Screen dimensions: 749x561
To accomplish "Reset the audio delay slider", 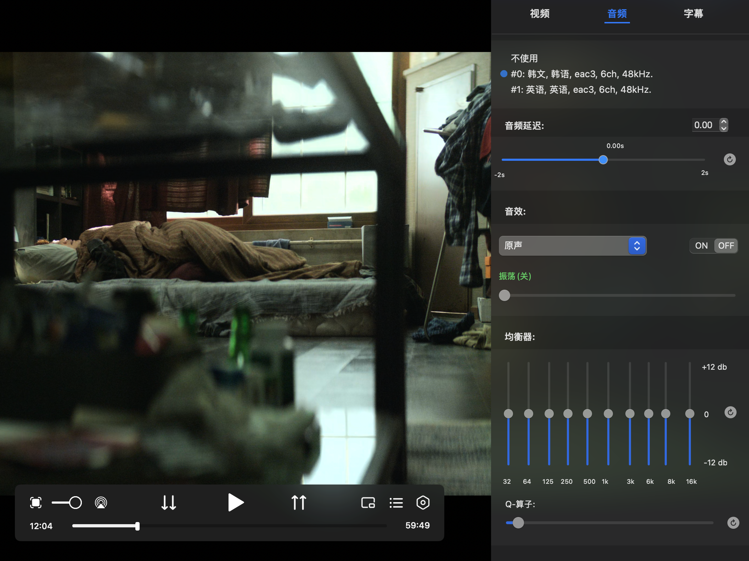I will (730, 159).
